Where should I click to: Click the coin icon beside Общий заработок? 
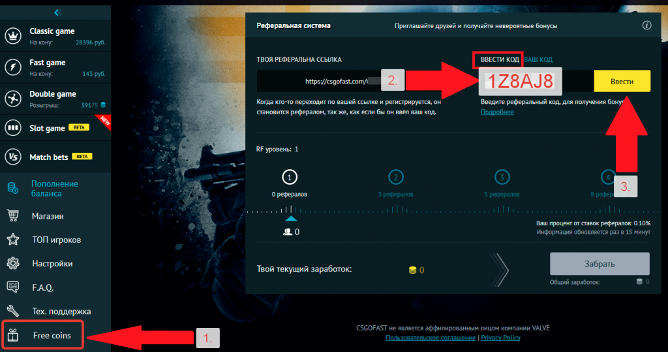[x=639, y=281]
